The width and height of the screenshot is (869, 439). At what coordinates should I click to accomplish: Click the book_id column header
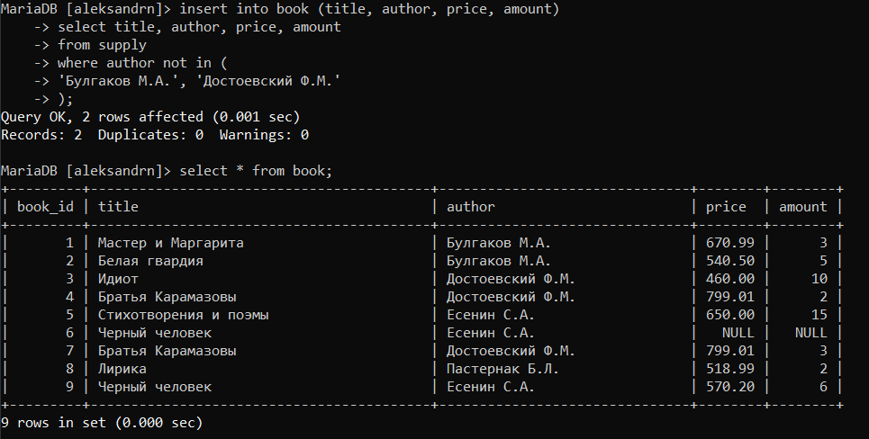click(x=45, y=207)
